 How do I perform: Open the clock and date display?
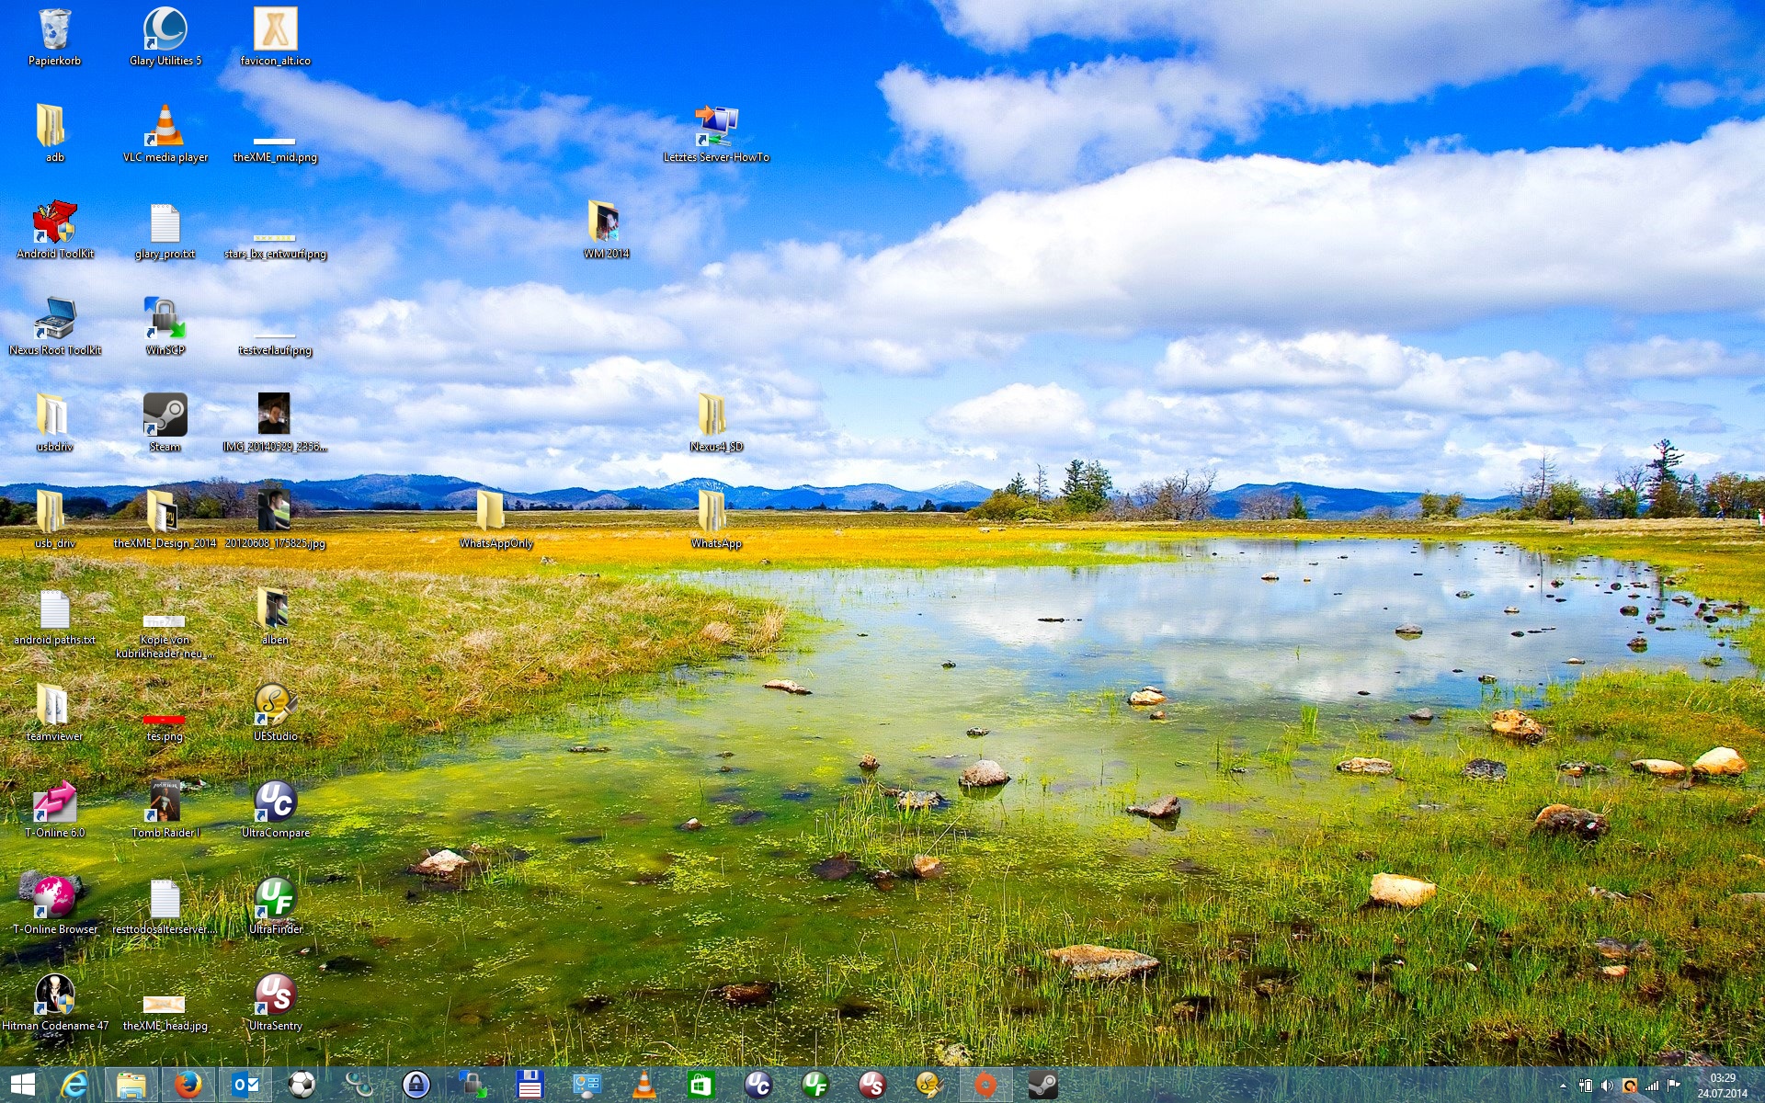click(x=1722, y=1086)
